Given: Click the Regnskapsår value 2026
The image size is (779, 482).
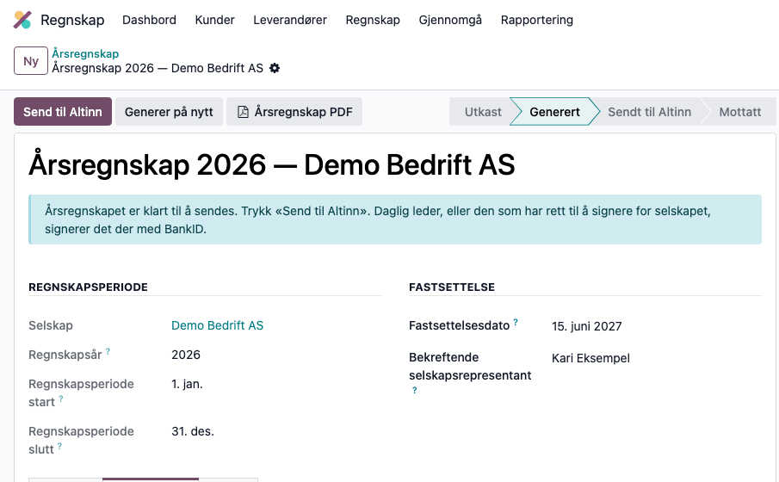Looking at the screenshot, I should click(186, 355).
